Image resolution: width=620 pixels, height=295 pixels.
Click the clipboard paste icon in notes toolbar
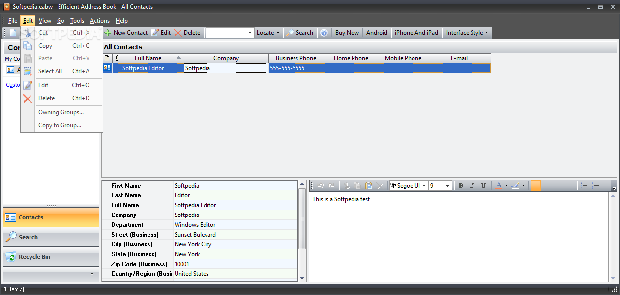click(x=369, y=186)
